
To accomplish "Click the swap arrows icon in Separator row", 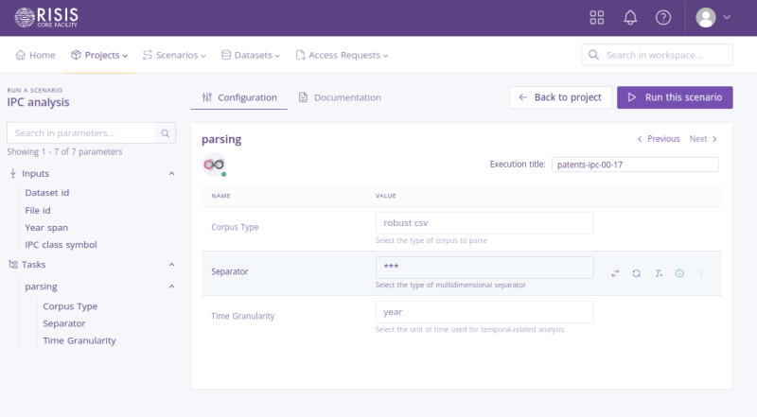I will click(615, 273).
